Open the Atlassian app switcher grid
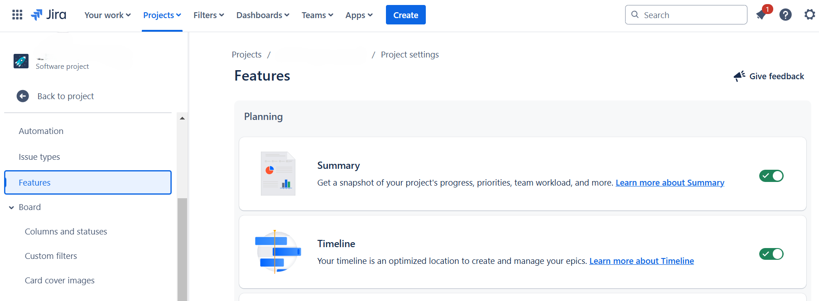819x301 pixels. [17, 14]
